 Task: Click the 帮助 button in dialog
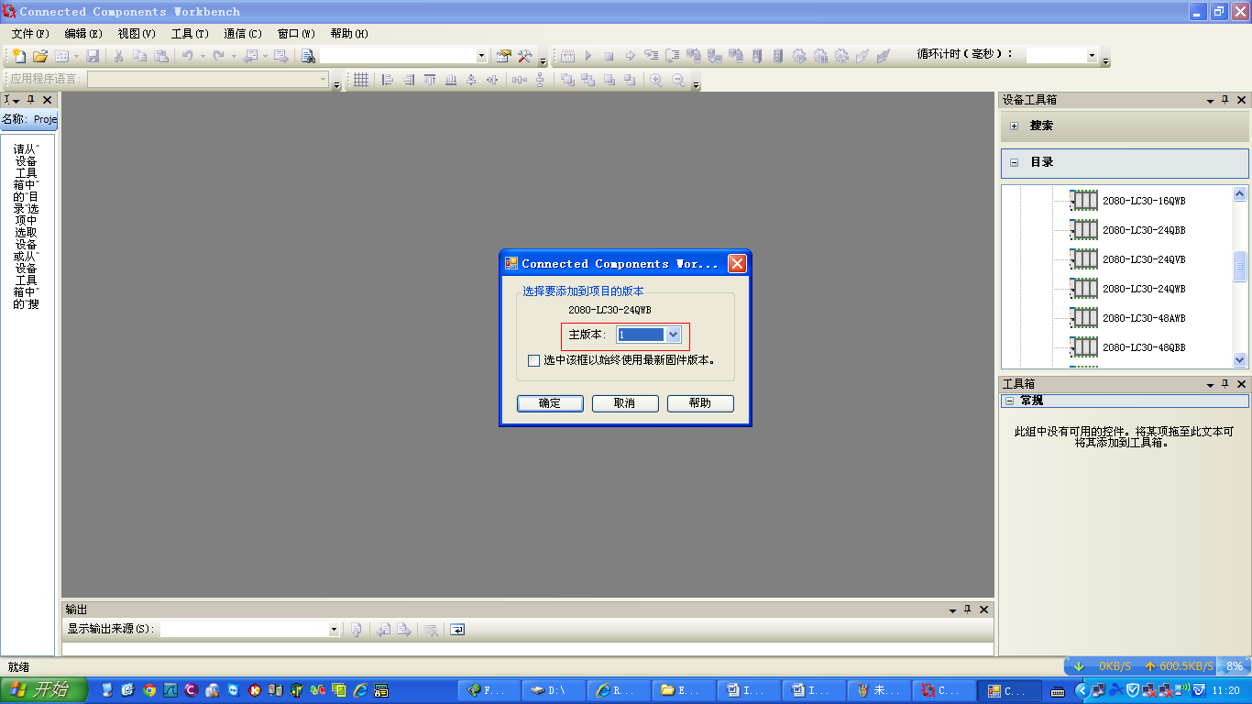[700, 403]
